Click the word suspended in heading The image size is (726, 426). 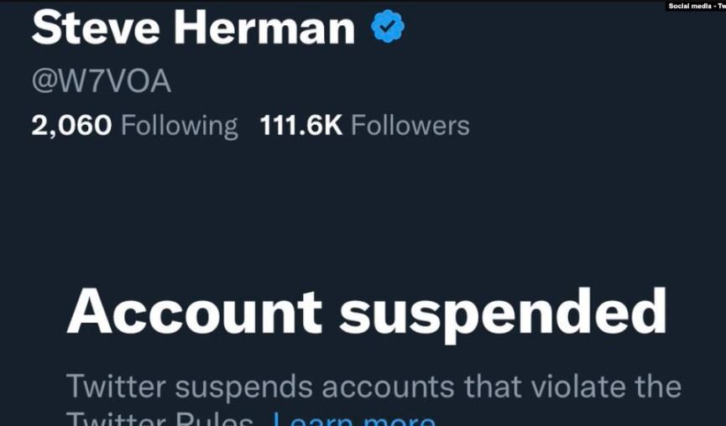tap(503, 314)
